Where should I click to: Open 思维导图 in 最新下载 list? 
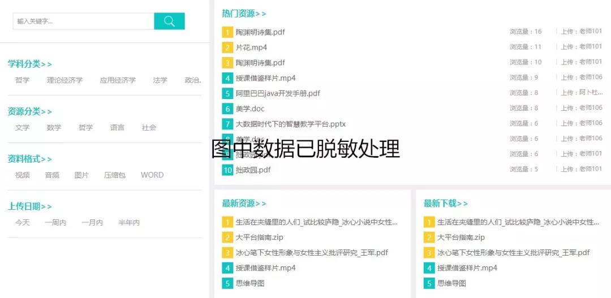coord(451,283)
